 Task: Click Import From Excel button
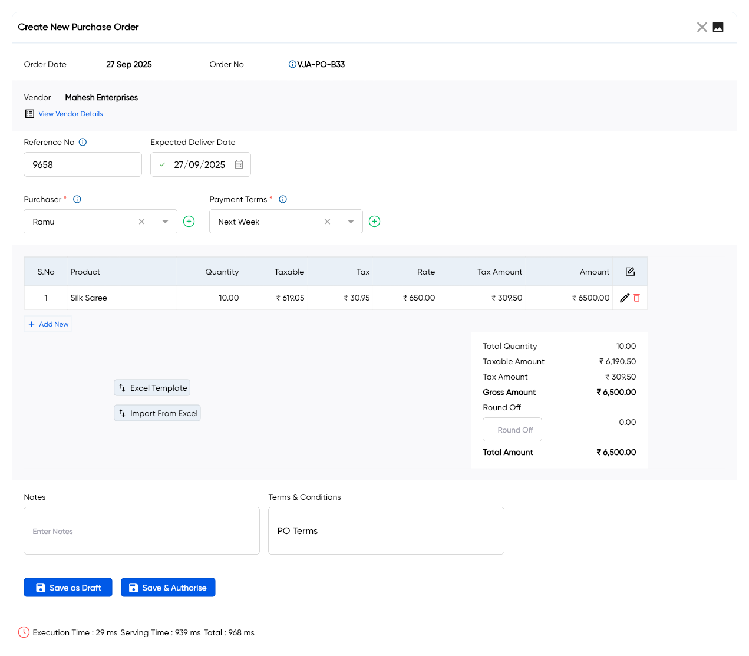pos(157,413)
